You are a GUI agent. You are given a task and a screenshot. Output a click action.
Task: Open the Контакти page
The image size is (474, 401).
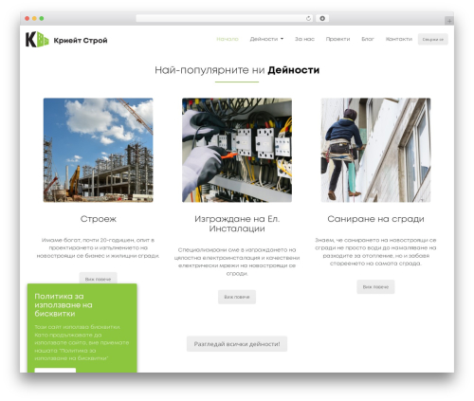coord(399,39)
